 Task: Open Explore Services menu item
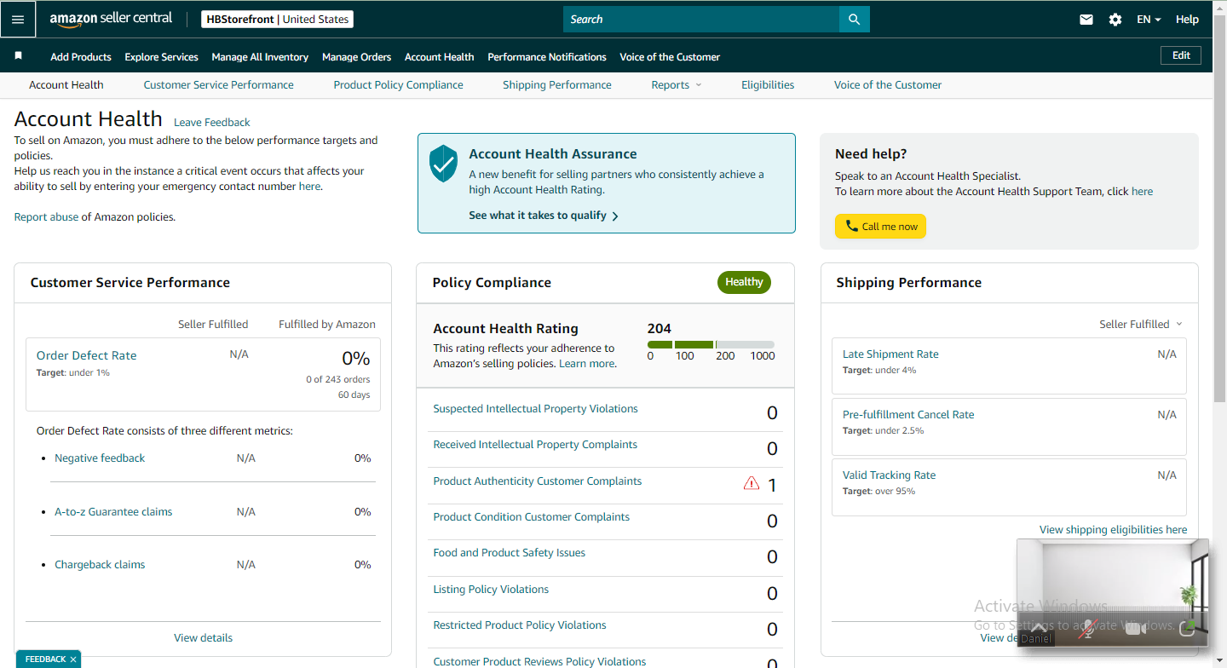coord(161,57)
